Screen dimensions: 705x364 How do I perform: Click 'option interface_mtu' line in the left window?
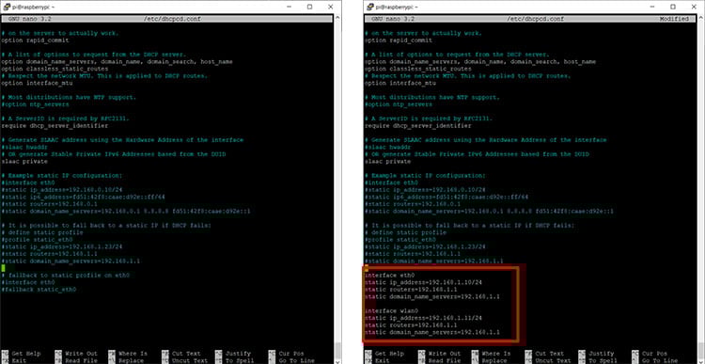[37, 83]
